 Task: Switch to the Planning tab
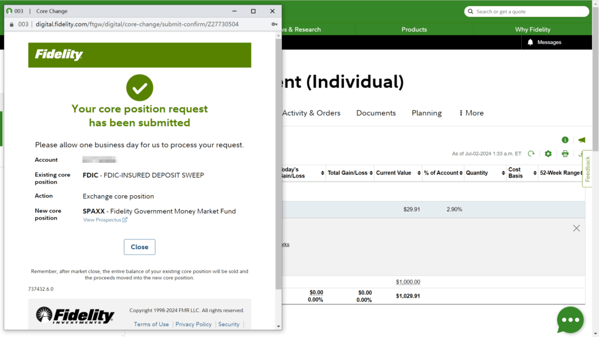(426, 113)
